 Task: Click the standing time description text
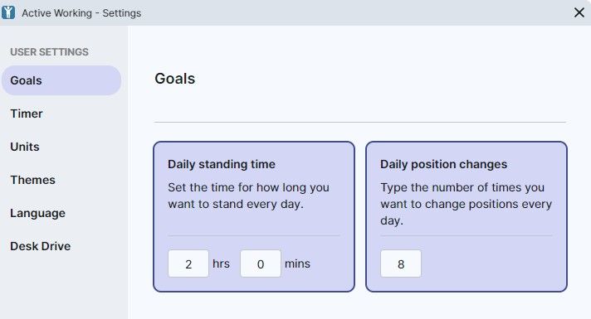click(x=248, y=196)
